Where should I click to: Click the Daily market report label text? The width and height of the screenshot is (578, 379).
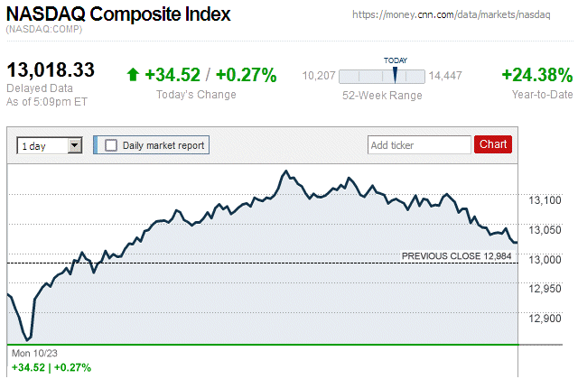pyautogui.click(x=163, y=144)
